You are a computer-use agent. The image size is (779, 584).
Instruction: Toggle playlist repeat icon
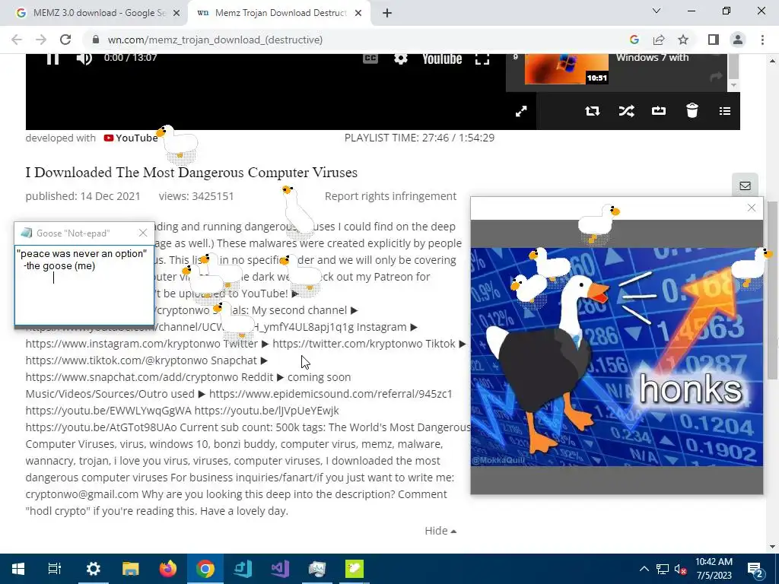(x=592, y=111)
